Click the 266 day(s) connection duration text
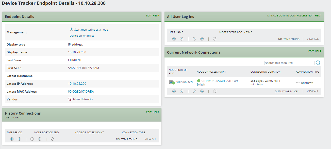The height and width of the screenshot is (149, 331). pyautogui.click(x=265, y=83)
